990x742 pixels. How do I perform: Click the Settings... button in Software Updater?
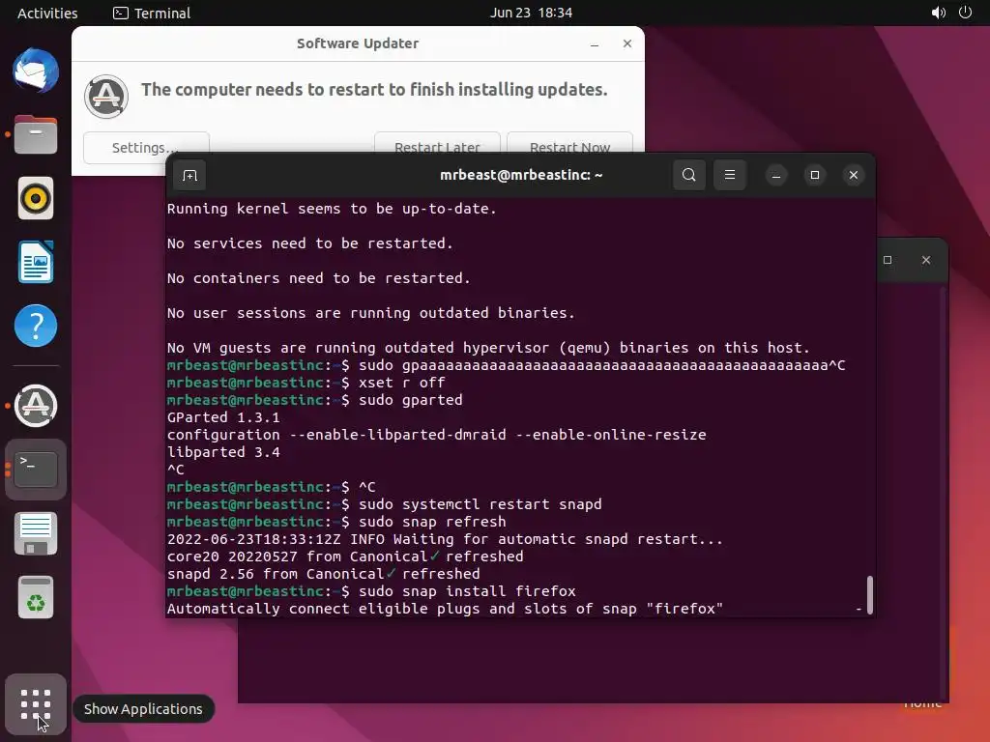pyautogui.click(x=146, y=147)
